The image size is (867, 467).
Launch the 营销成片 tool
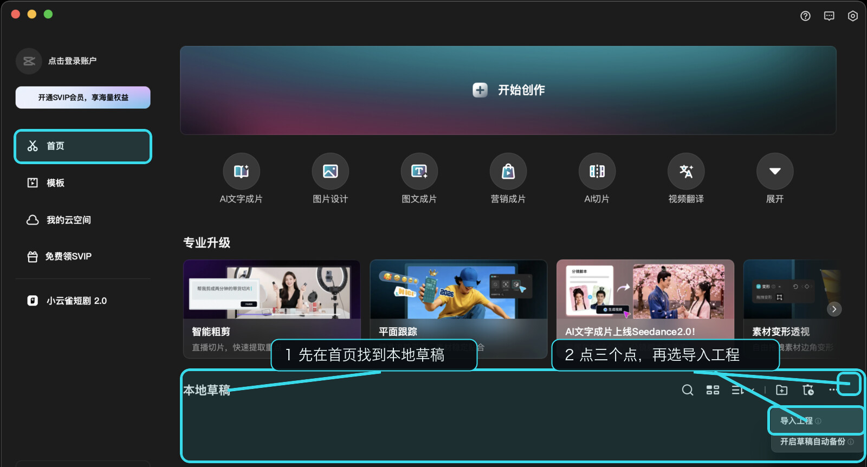(508, 178)
